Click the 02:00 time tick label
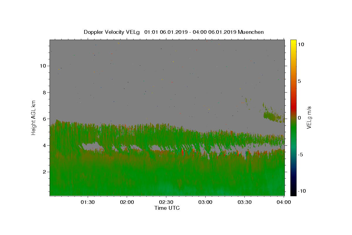Screen dimensions: 352x235 (x=127, y=202)
